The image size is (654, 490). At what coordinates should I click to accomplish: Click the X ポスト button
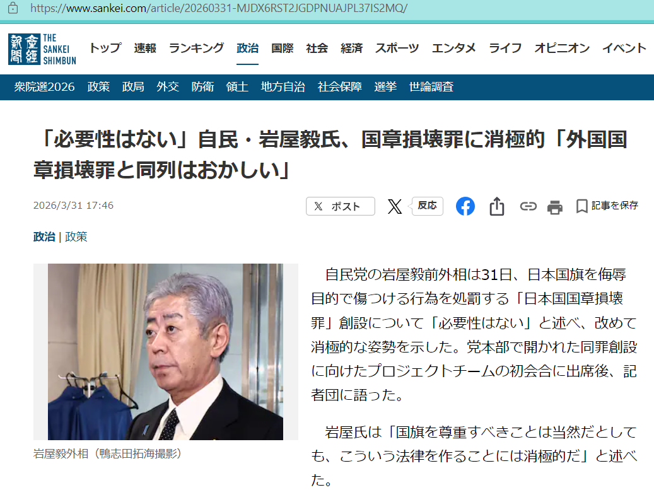[341, 206]
